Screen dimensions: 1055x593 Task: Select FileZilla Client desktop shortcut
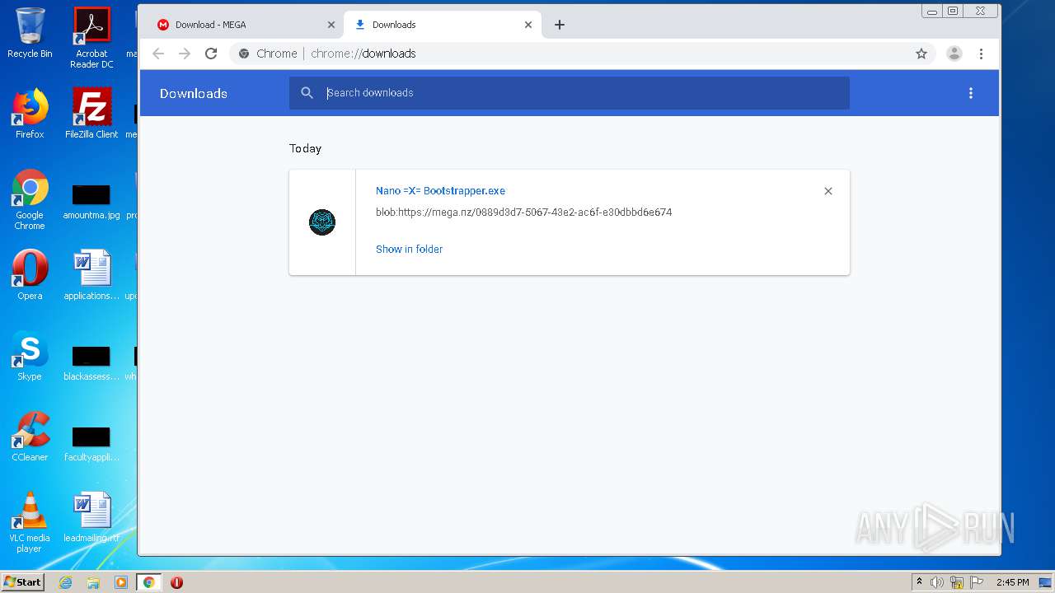tap(91, 114)
